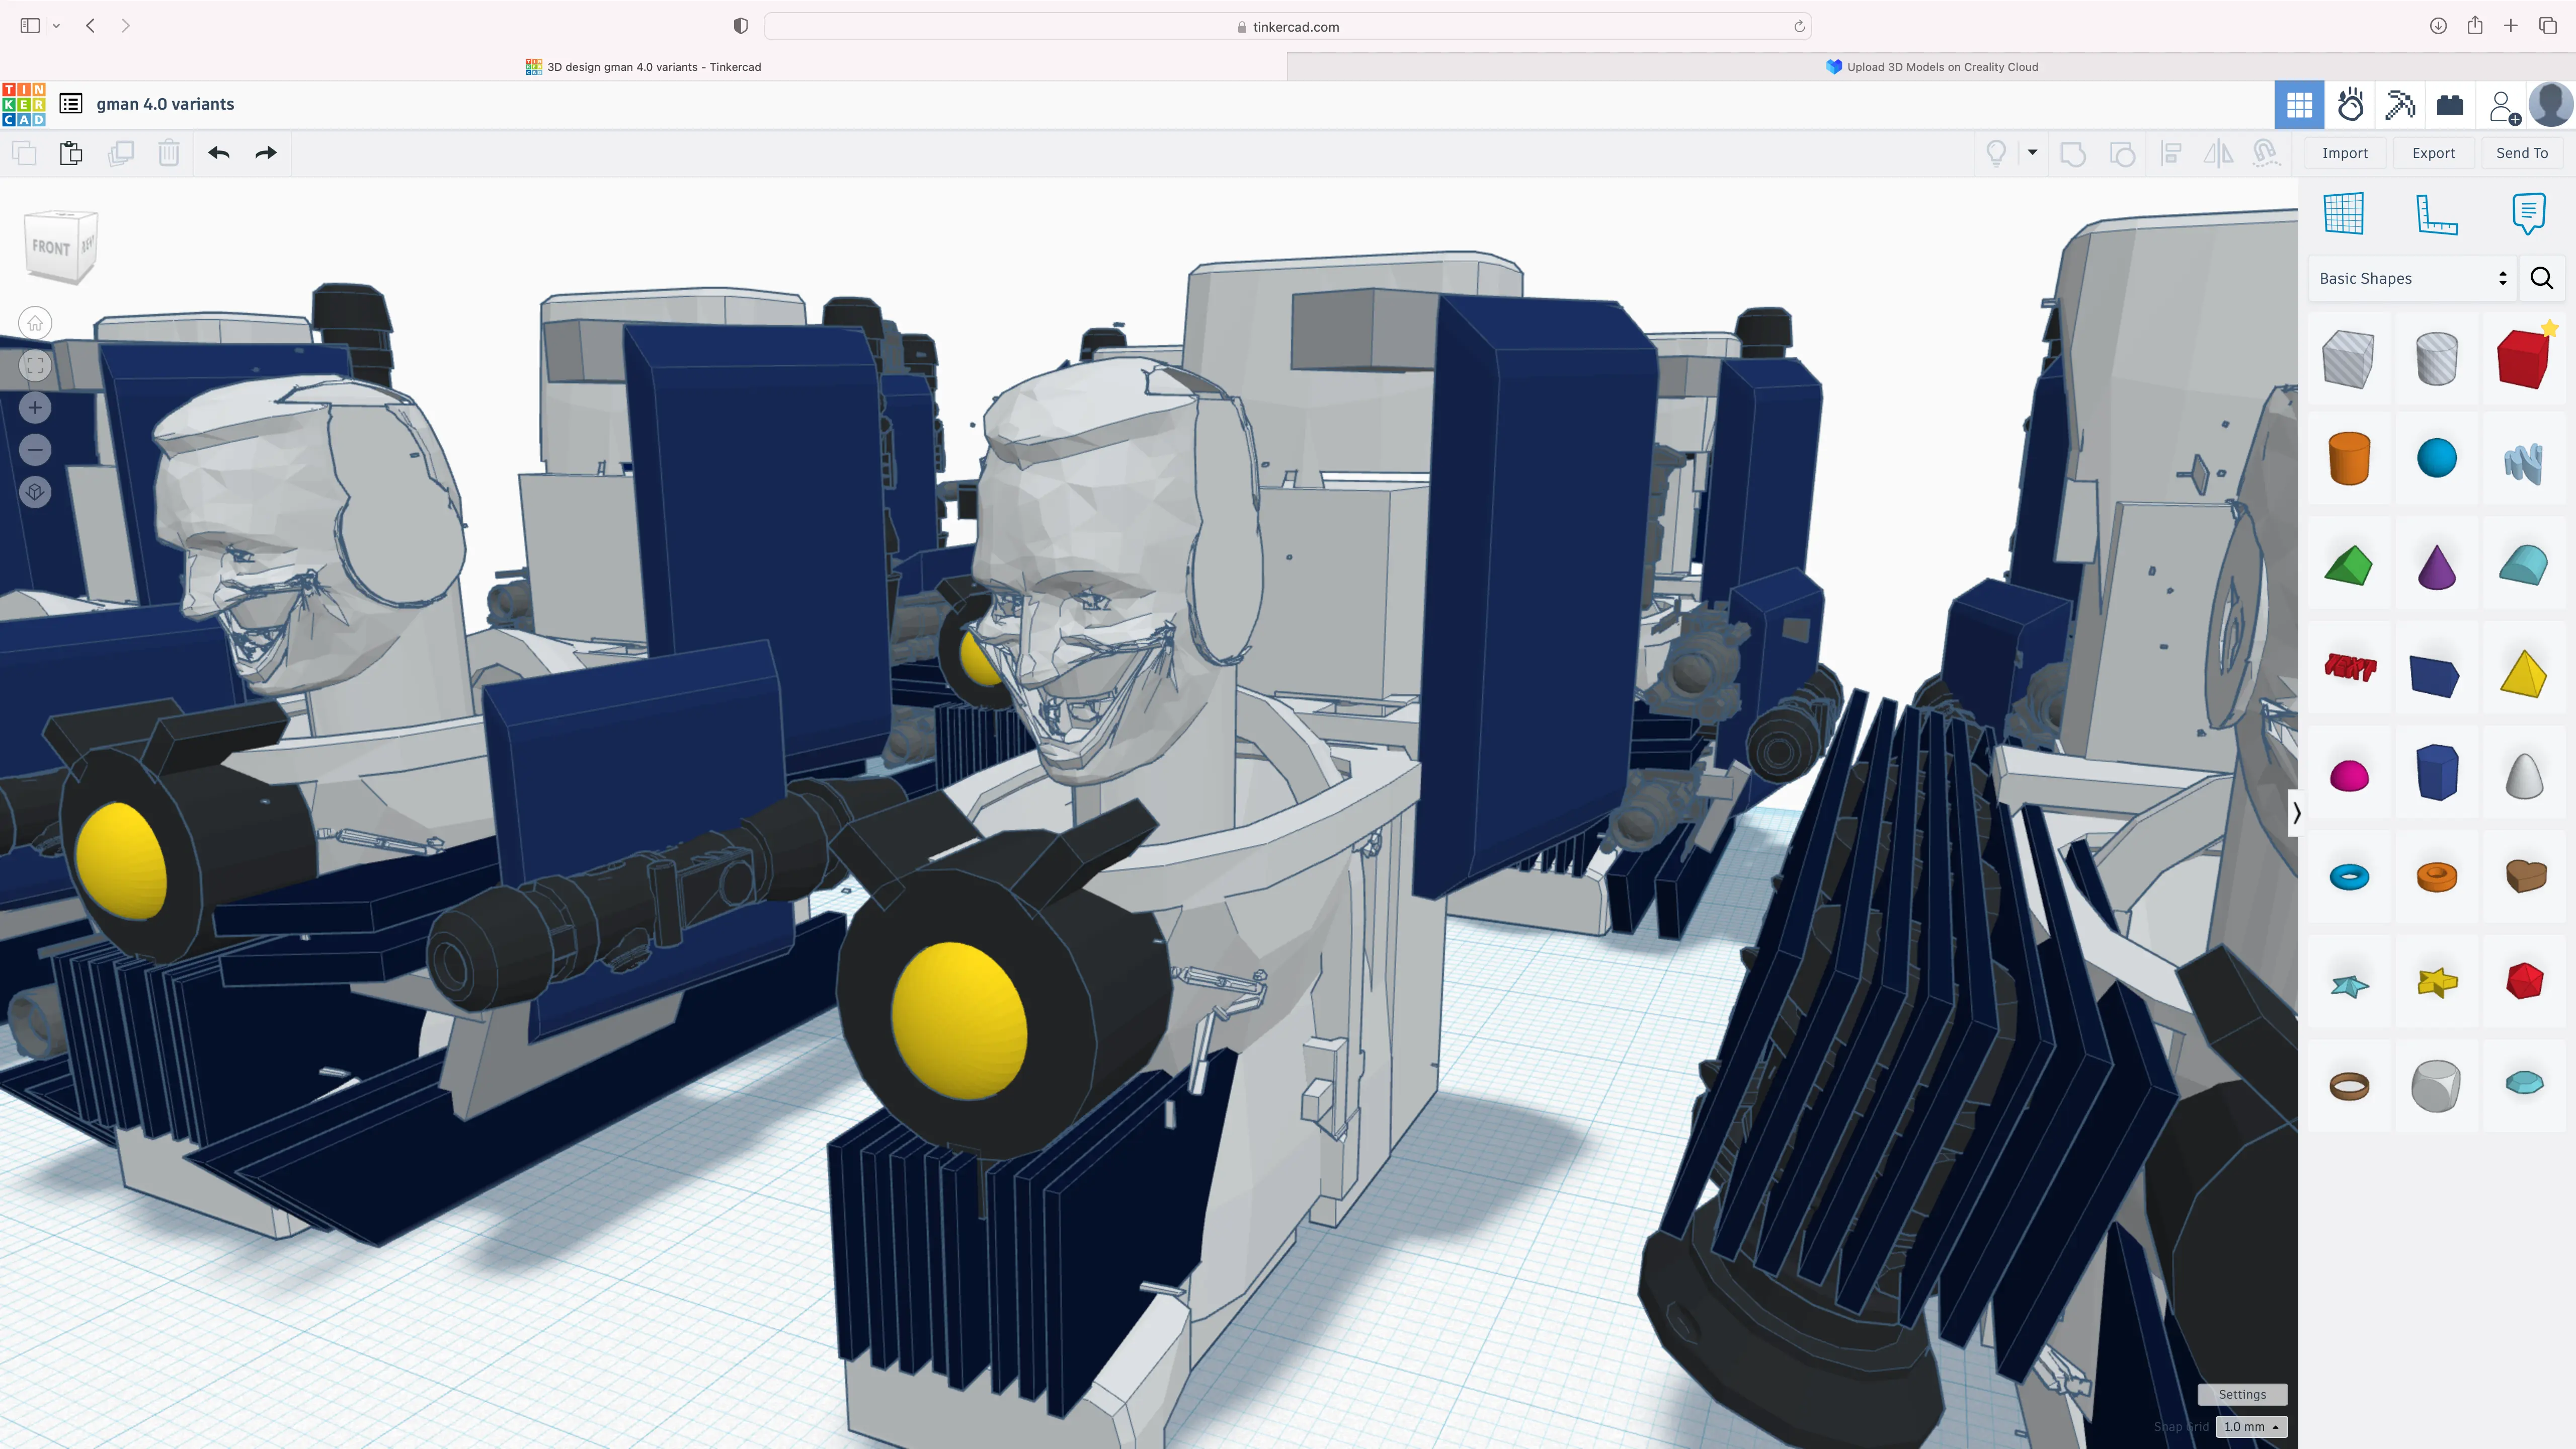Screen dimensions: 2576x1449
Task: Select the red Text shape
Action: (x=2349, y=667)
